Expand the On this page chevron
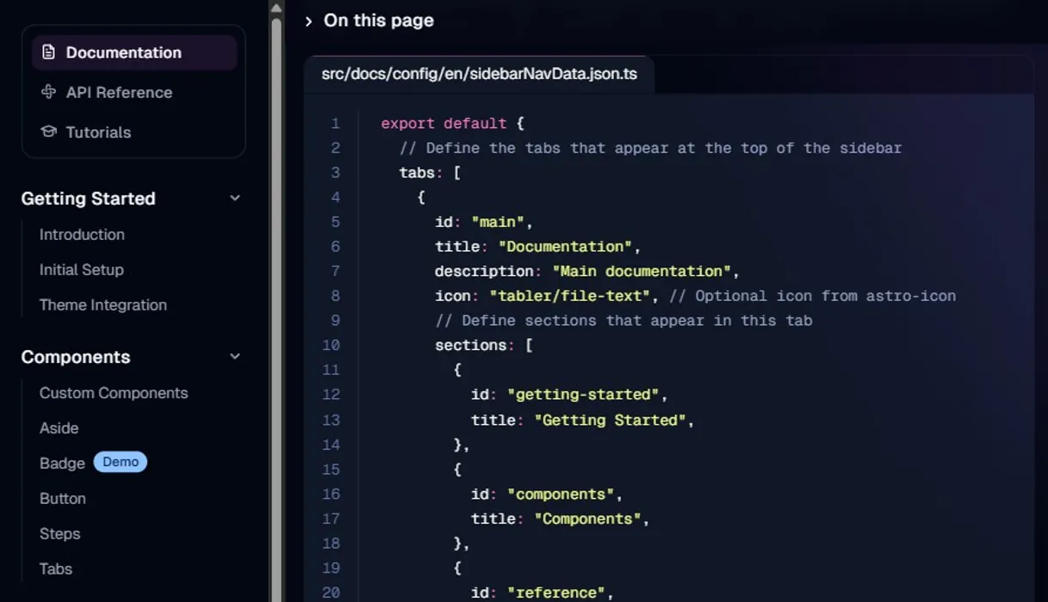 tap(308, 21)
